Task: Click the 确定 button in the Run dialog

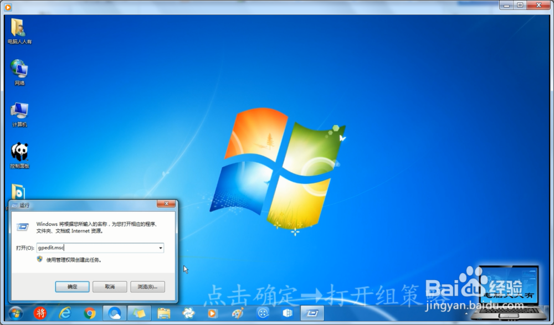Action: (72, 286)
